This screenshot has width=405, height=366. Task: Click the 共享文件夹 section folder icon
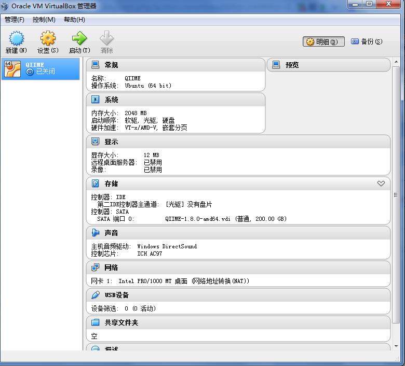tap(96, 322)
